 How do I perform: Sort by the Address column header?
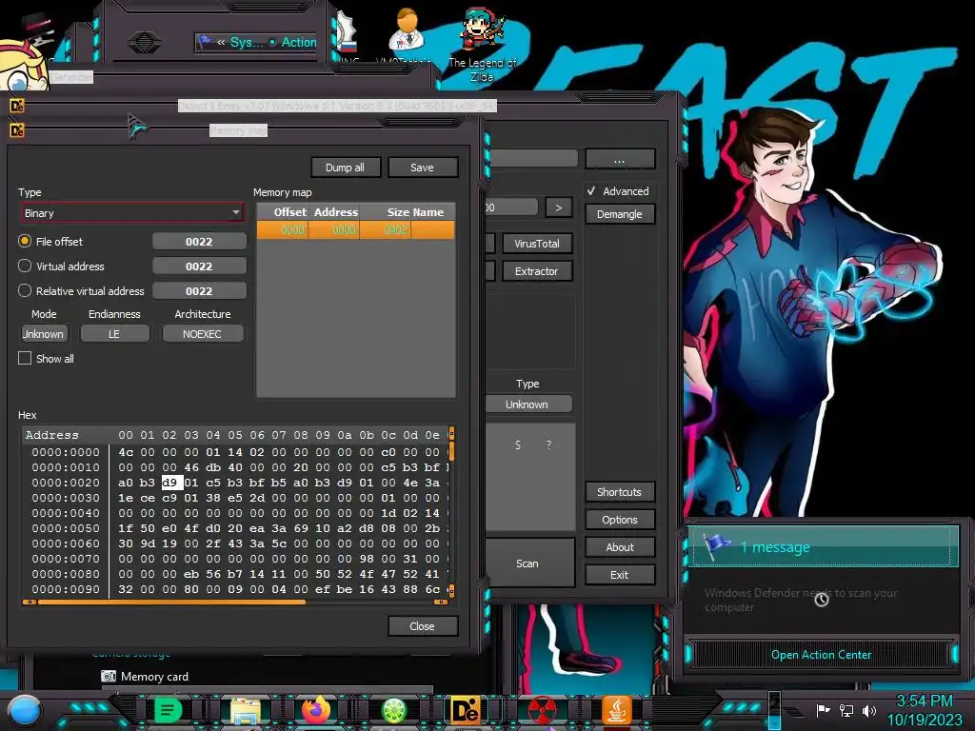tap(335, 212)
